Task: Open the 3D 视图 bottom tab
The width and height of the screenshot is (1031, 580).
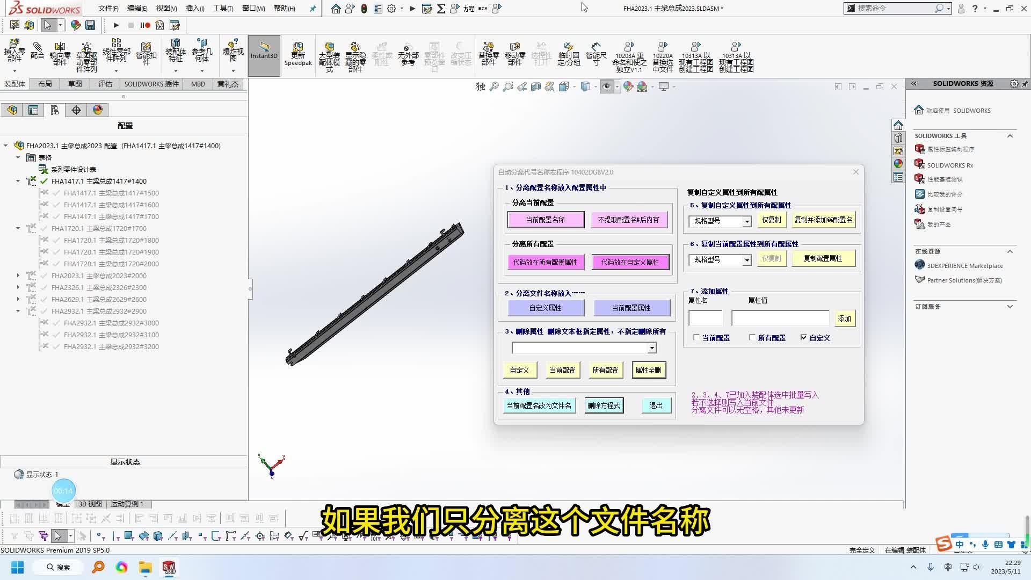Action: click(90, 504)
